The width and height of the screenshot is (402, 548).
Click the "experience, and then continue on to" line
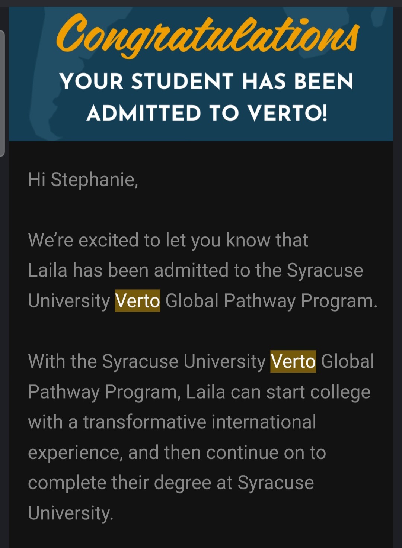tap(177, 452)
